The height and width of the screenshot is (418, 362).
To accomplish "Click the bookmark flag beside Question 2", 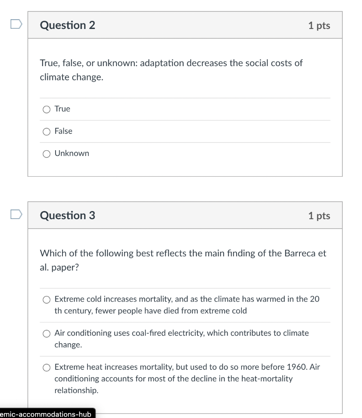I will [16, 25].
